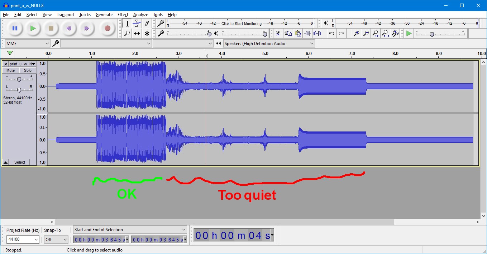Close the print_u_w track with X

[6, 64]
